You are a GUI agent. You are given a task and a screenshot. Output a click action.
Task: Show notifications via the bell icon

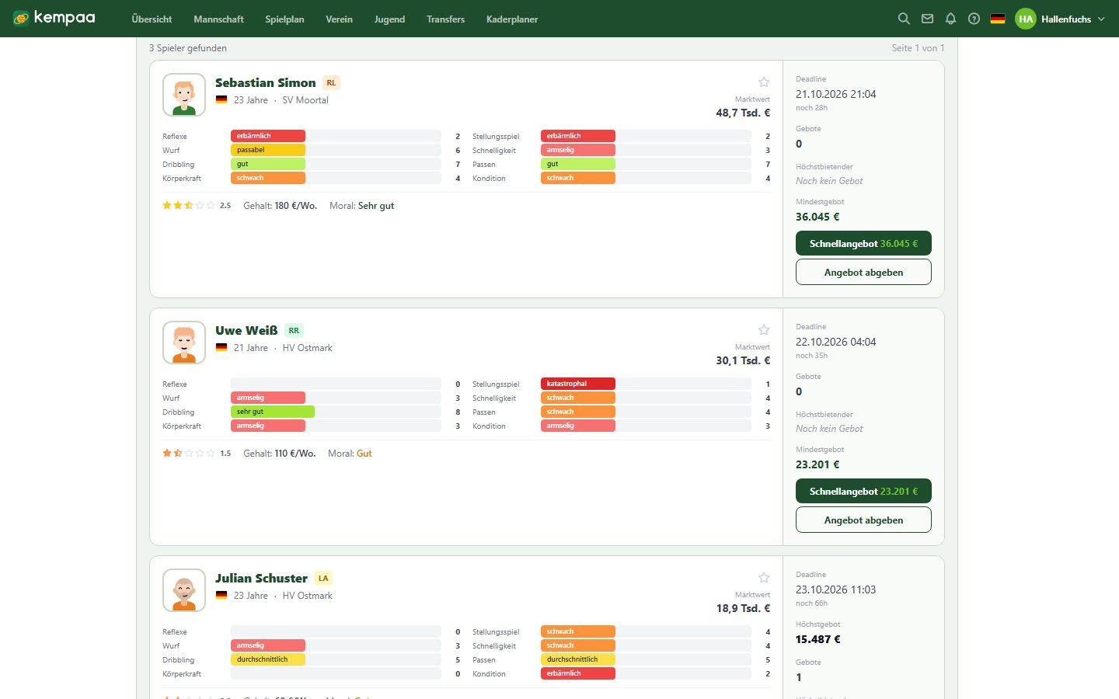coord(950,19)
